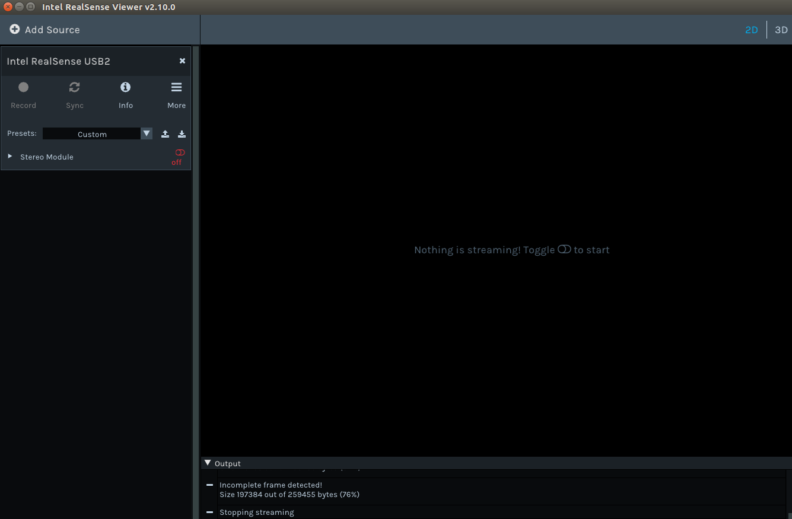Collapse the Output panel

[x=208, y=463]
